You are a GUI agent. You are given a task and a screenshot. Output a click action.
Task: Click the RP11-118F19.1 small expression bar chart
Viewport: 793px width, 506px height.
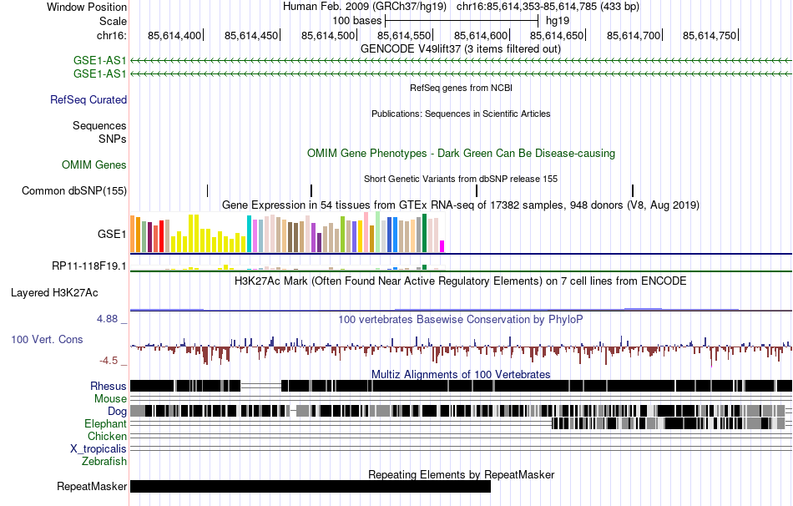pos(287,267)
